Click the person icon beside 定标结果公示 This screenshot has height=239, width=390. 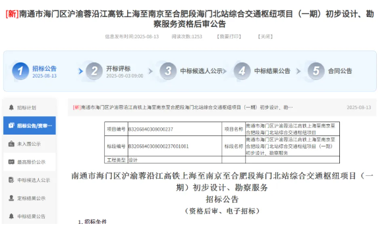11,198
